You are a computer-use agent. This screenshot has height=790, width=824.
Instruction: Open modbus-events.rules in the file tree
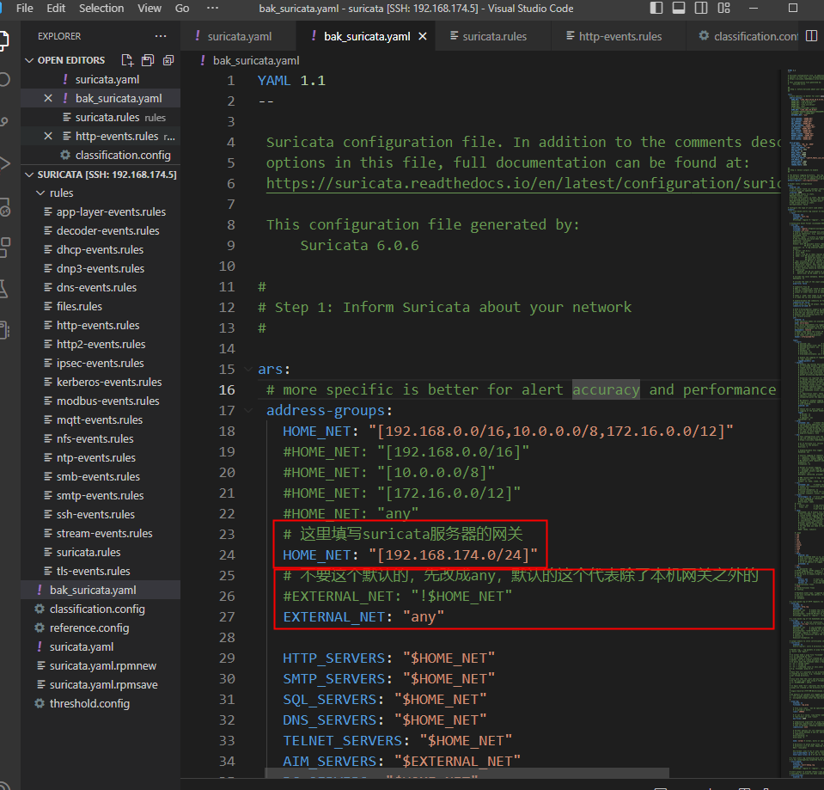(107, 401)
